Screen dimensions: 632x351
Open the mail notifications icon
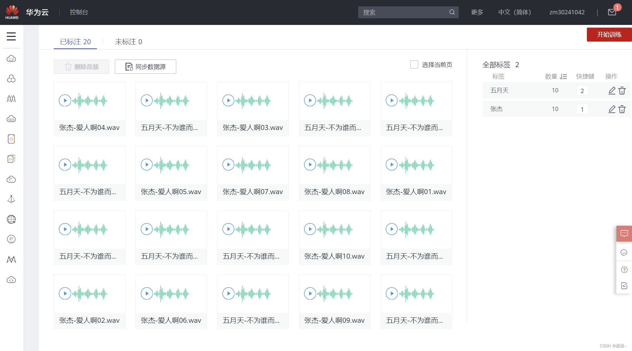(x=612, y=12)
